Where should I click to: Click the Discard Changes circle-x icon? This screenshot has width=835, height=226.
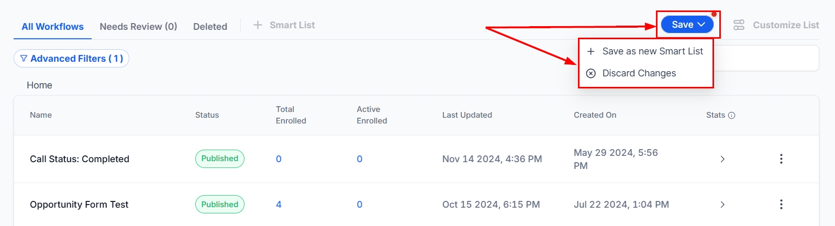591,73
